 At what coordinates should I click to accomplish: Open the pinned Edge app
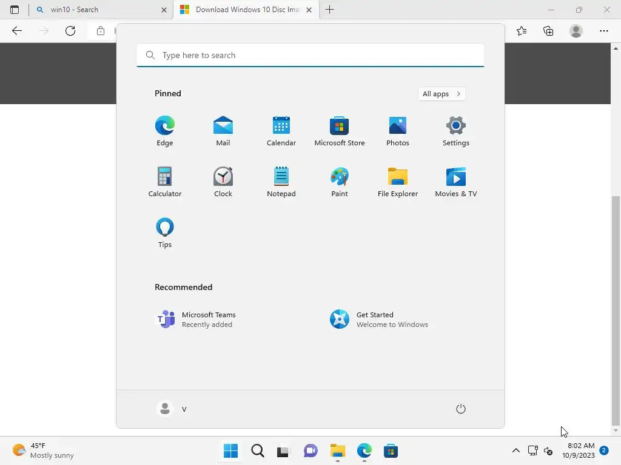[x=165, y=131]
